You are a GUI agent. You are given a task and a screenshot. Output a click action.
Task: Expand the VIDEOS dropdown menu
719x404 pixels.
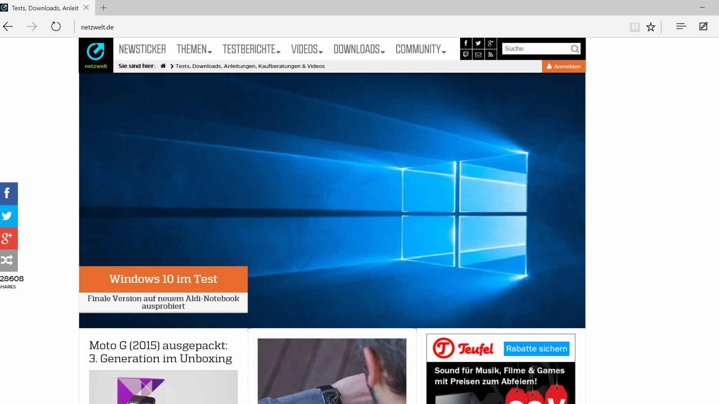coord(305,49)
